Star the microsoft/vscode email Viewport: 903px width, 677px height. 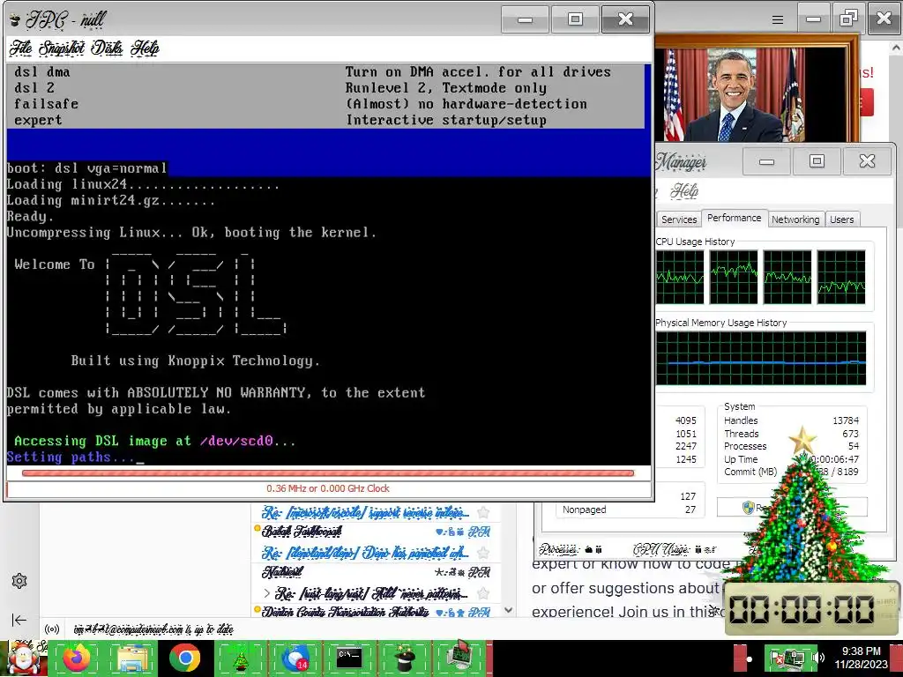pyautogui.click(x=483, y=512)
